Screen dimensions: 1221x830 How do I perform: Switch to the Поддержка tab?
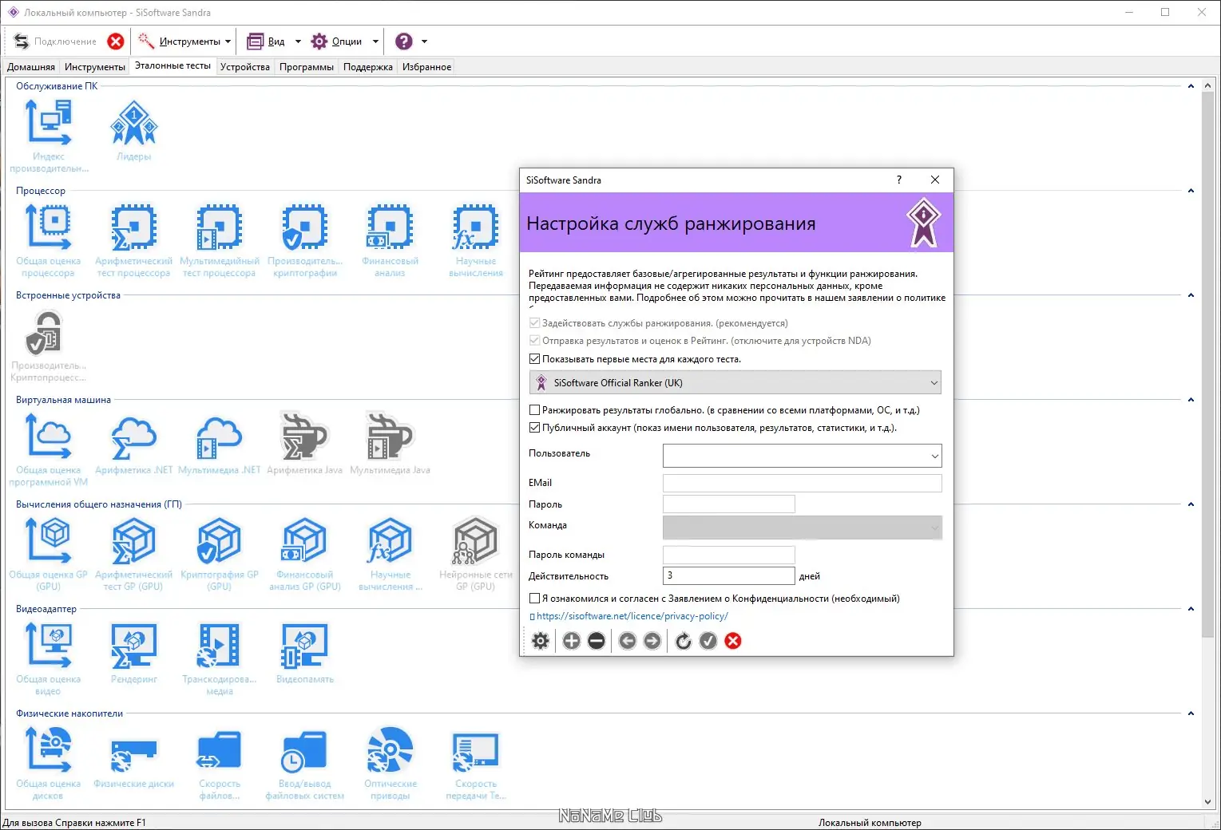(x=368, y=67)
